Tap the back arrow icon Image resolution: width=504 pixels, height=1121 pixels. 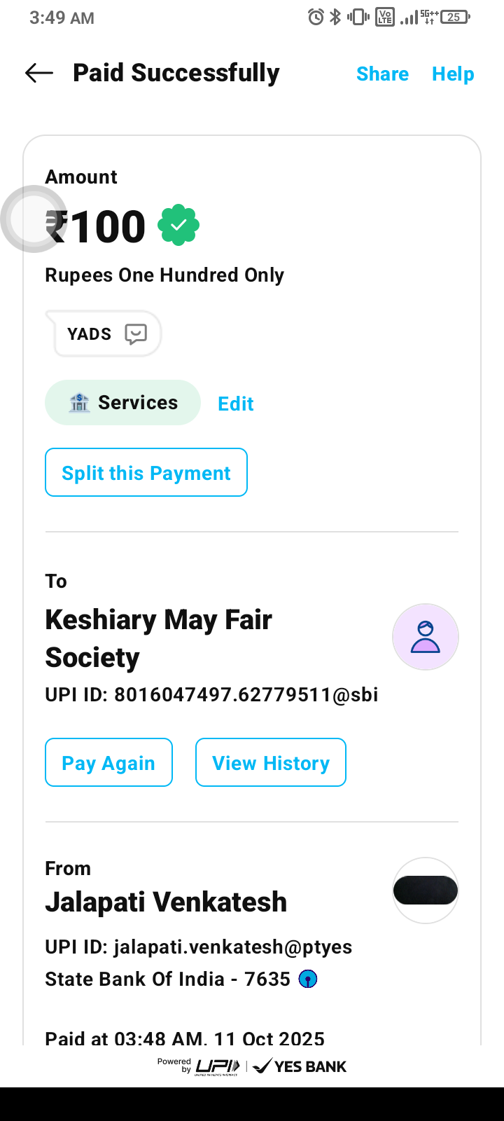coord(39,73)
